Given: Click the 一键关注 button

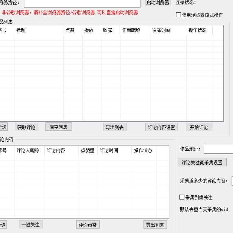Looking at the screenshot, I should click(31, 225).
